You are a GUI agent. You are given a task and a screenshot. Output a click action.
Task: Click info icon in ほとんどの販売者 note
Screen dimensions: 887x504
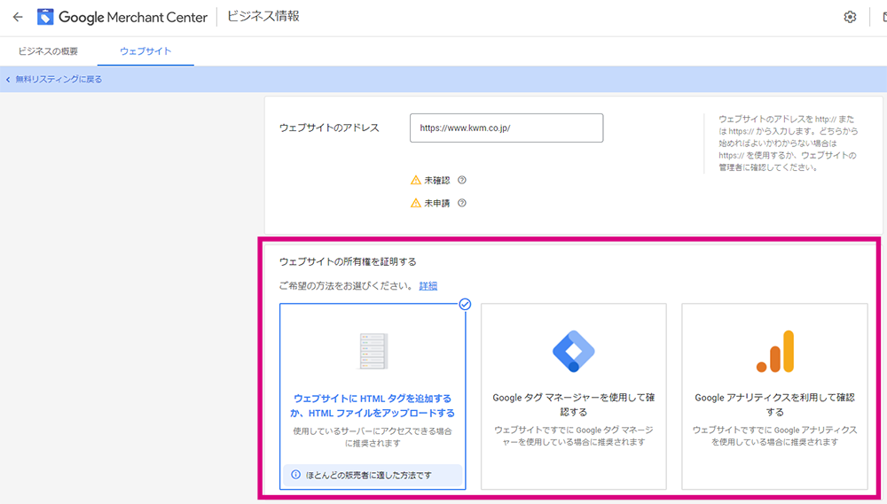point(295,475)
